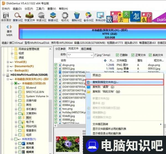The image size is (166, 154).
Task: Click the 属性 column header
Action: pos(140,60)
